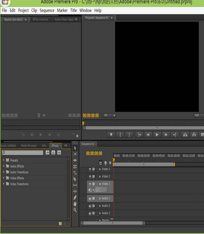Click Export Frame camera icon
Image resolution: width=204 pixels, height=234 pixels.
(202, 135)
